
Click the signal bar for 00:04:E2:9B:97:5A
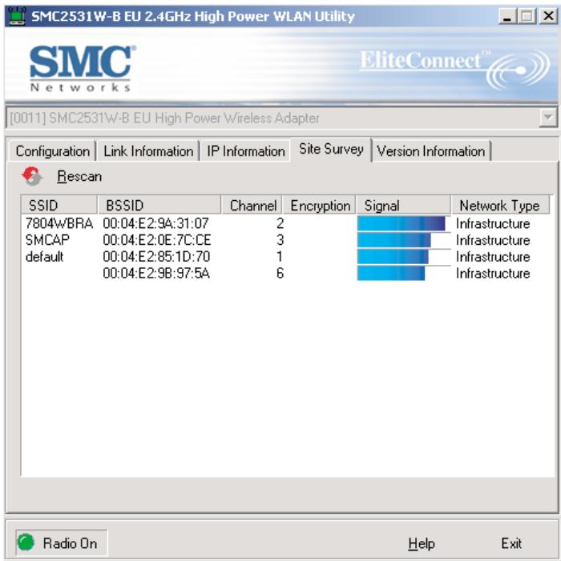tap(391, 274)
